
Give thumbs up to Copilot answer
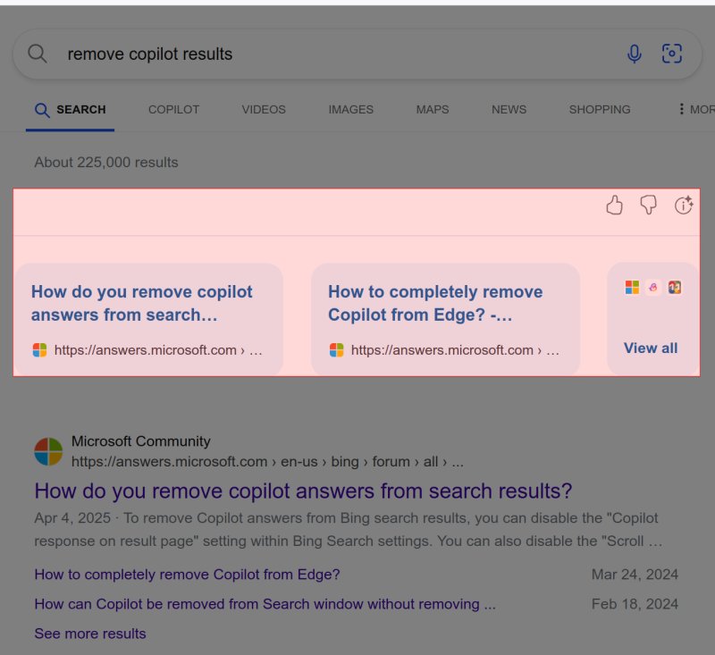coord(614,206)
